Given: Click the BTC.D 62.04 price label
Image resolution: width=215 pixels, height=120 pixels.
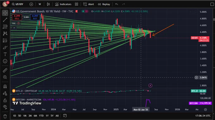Looking at the screenshot, I should click(199, 91).
